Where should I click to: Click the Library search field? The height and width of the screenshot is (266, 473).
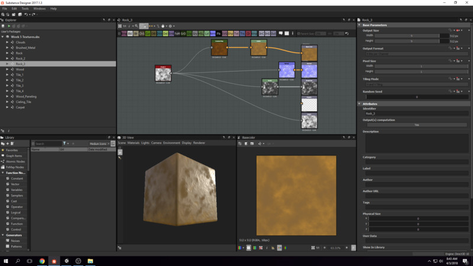[x=47, y=144]
